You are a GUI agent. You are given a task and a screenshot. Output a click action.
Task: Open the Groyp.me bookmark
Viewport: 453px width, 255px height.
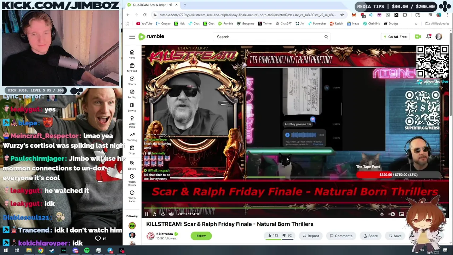coord(246,24)
